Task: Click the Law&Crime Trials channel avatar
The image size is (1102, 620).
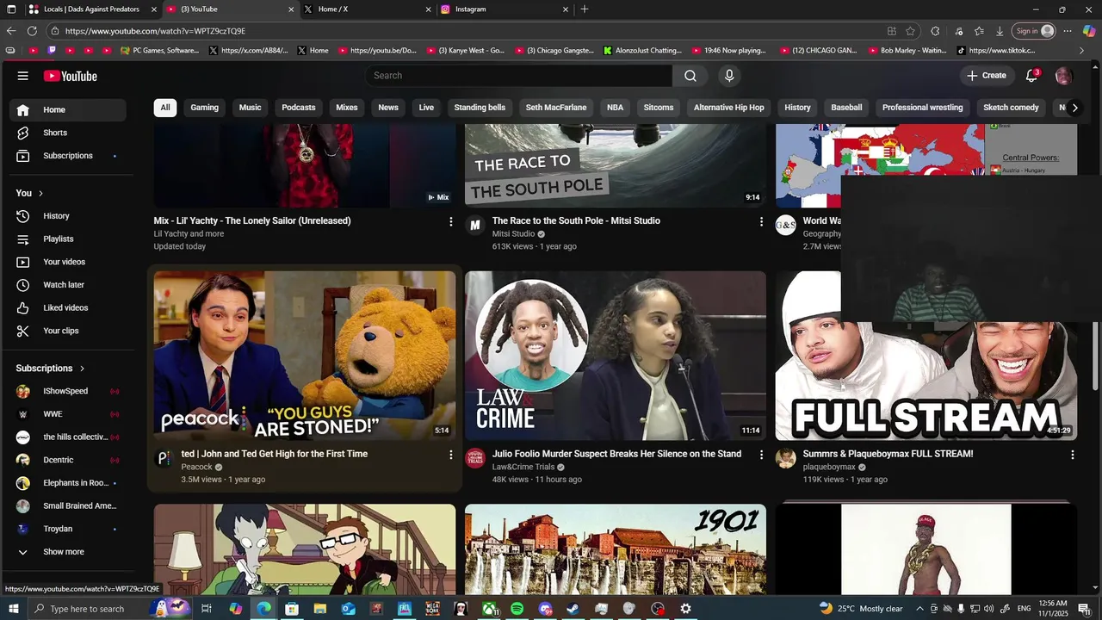Action: click(475, 458)
